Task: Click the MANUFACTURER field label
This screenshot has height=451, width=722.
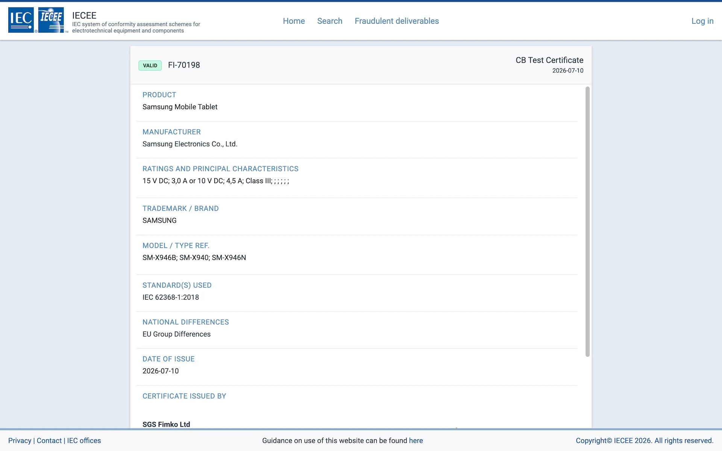Action: point(171,132)
